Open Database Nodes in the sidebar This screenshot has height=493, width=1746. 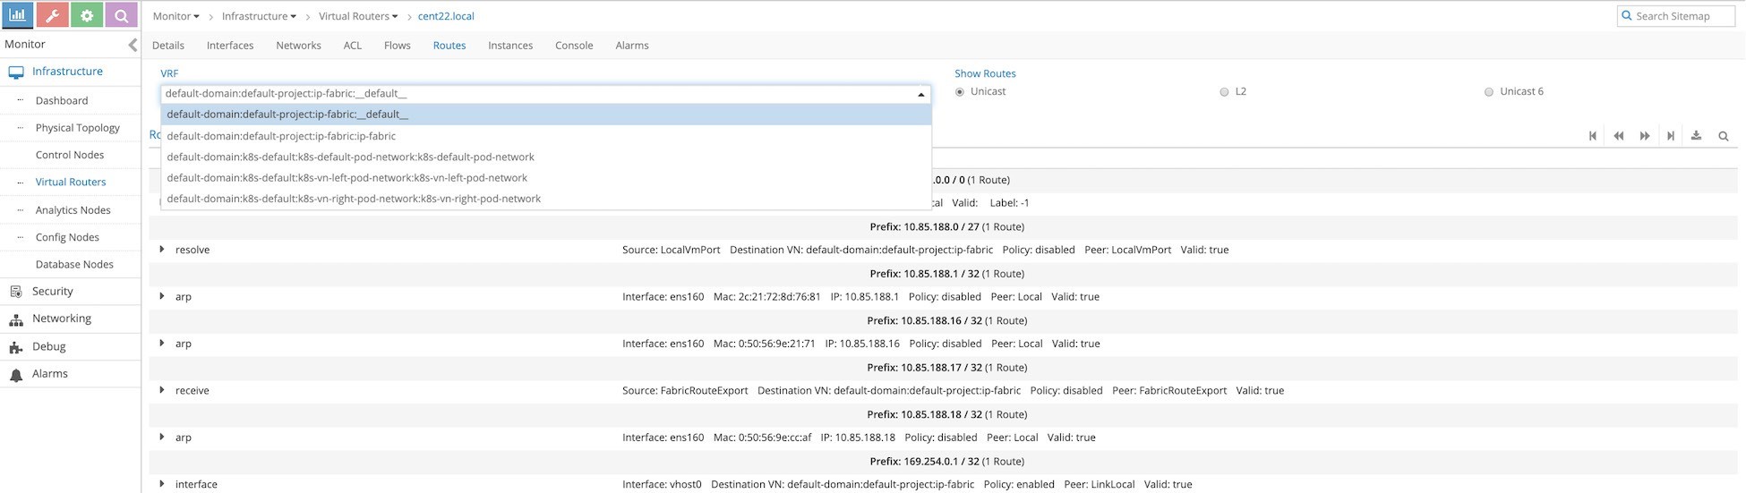[74, 265]
